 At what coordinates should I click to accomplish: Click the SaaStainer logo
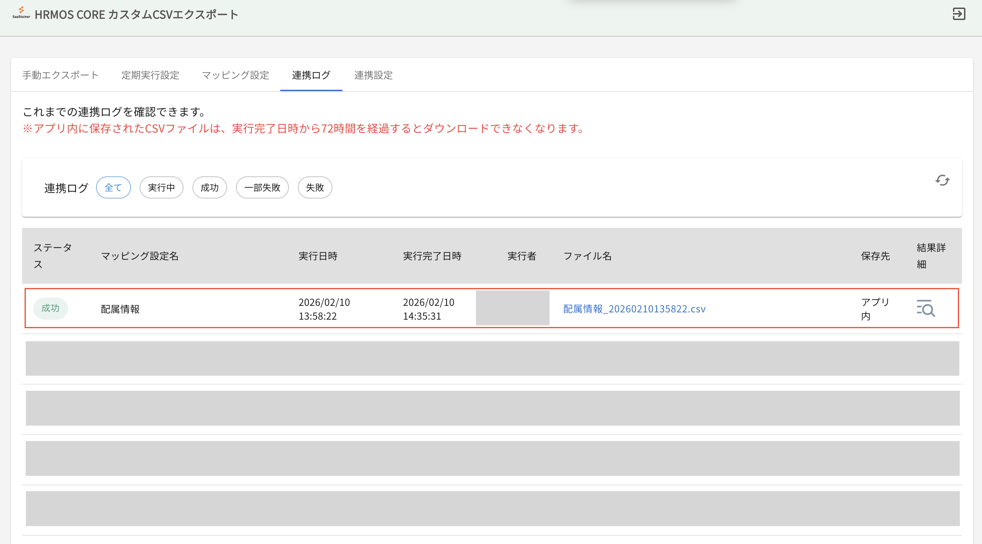coord(21,12)
